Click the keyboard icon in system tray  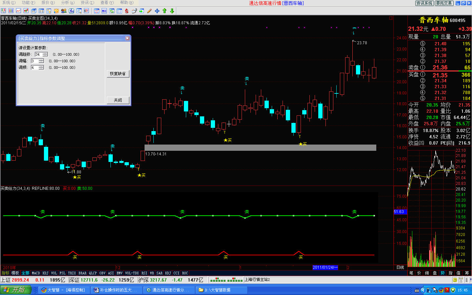(x=417, y=290)
